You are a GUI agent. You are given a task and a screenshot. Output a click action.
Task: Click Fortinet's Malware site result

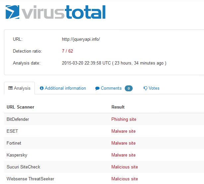[x=123, y=143]
